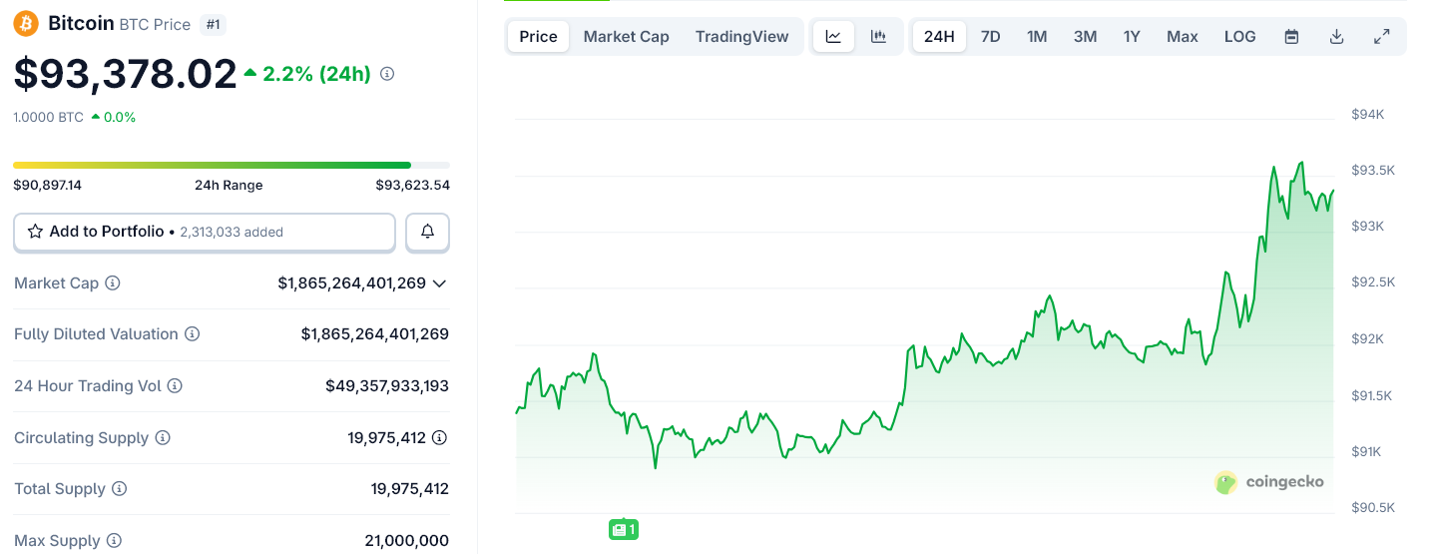Select Max time range

click(x=1183, y=37)
